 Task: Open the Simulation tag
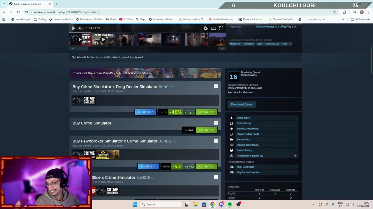(249, 44)
